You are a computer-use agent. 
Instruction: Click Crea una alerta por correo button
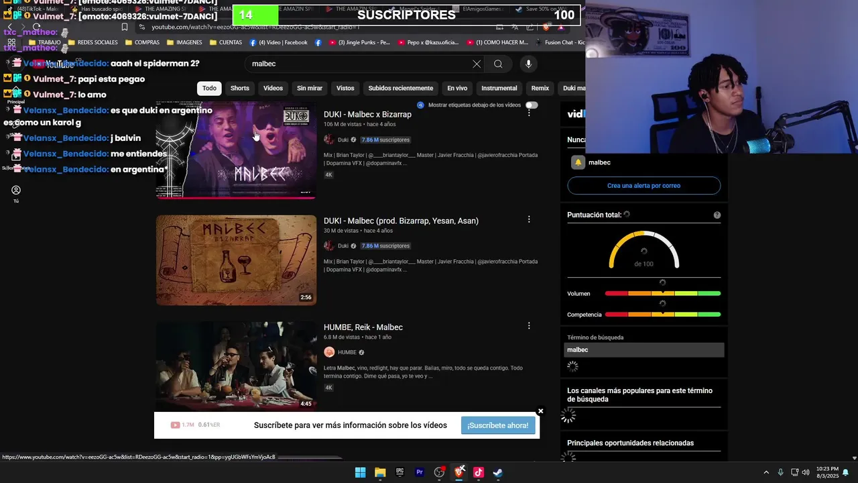(643, 186)
